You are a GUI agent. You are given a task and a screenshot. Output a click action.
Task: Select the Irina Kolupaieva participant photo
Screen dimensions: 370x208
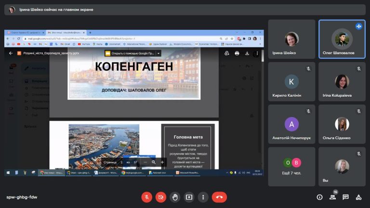[342, 81]
